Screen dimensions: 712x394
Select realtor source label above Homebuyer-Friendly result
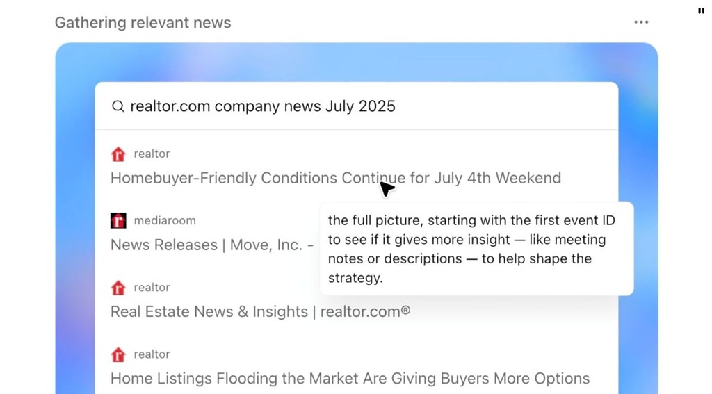pyautogui.click(x=152, y=154)
